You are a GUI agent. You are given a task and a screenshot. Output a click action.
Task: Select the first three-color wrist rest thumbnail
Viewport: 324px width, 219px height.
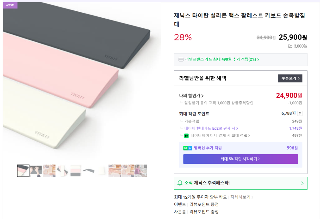pyautogui.click(x=23, y=171)
